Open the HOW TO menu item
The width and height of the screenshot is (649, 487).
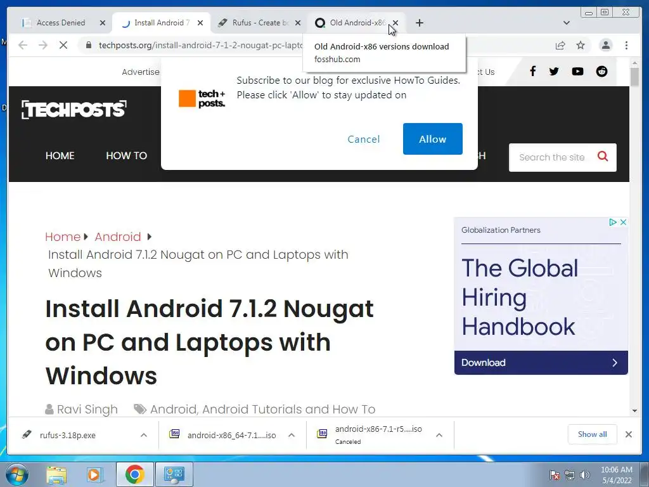click(x=126, y=156)
